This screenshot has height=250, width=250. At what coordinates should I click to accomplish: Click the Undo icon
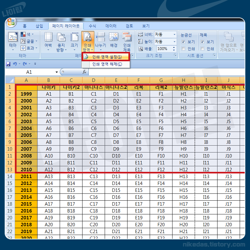coord(15,64)
